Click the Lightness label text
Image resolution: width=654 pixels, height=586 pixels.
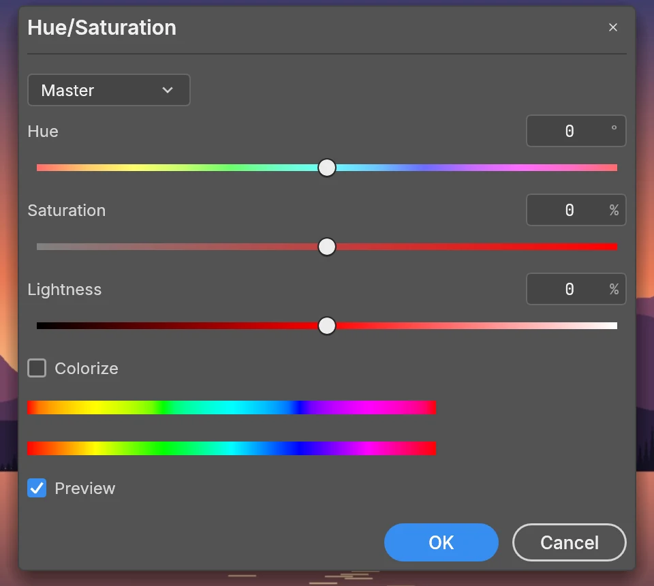tap(65, 290)
